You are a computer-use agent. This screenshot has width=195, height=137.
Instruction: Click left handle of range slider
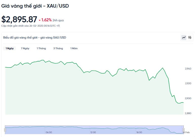[x=5, y=130]
